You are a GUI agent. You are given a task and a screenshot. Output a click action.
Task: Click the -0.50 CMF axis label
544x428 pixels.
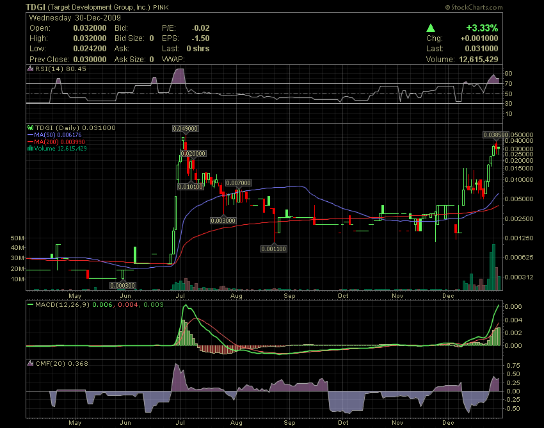tap(512, 409)
